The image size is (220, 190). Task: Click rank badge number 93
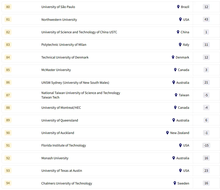[x=8, y=170]
